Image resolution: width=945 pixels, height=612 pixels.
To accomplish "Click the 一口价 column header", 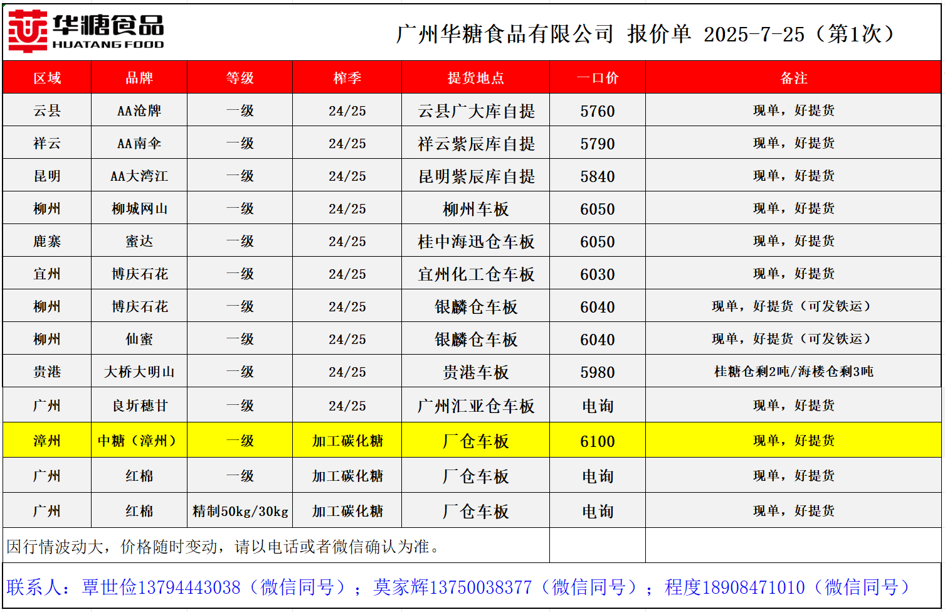I will click(597, 78).
